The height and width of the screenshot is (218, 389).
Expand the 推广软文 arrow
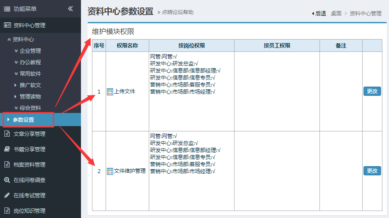15,85
